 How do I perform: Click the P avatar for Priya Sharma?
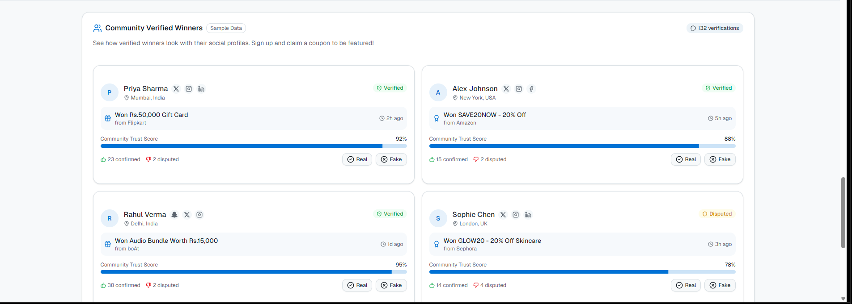pyautogui.click(x=110, y=92)
